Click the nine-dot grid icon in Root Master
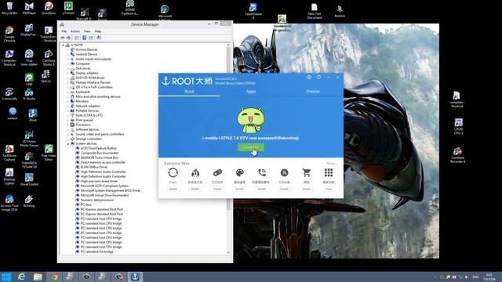The height and width of the screenshot is (282, 502). pyautogui.click(x=329, y=173)
